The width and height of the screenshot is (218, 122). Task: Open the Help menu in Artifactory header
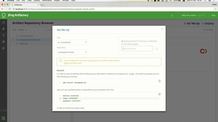(213, 15)
